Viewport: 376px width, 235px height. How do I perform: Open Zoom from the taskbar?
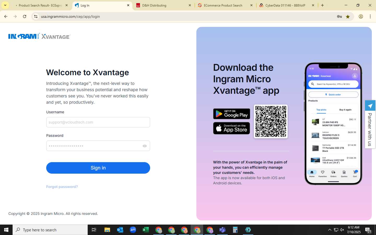click(x=133, y=230)
